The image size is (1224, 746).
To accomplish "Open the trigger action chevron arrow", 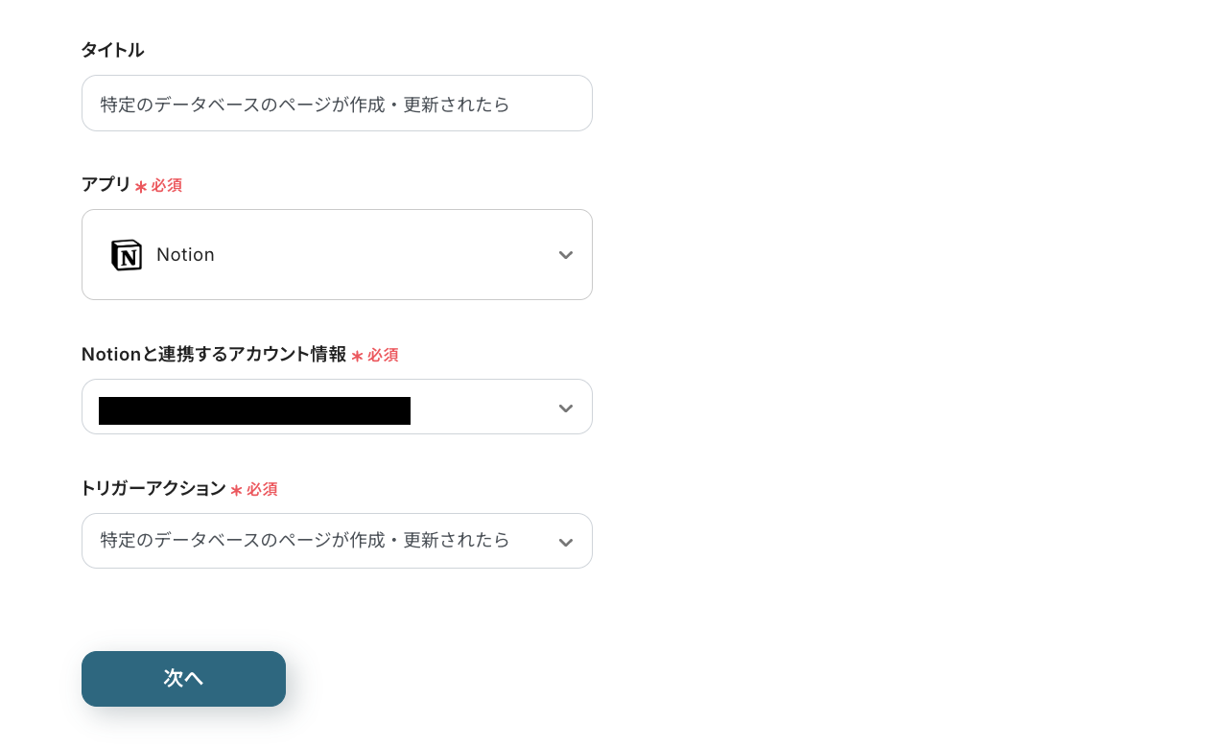I will point(566,541).
